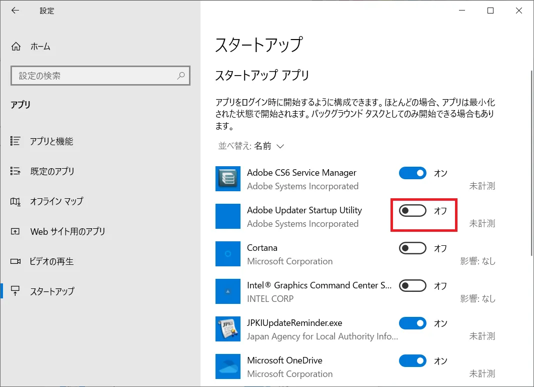Click the 設定の検索 search field
The image size is (534, 387).
(100, 76)
